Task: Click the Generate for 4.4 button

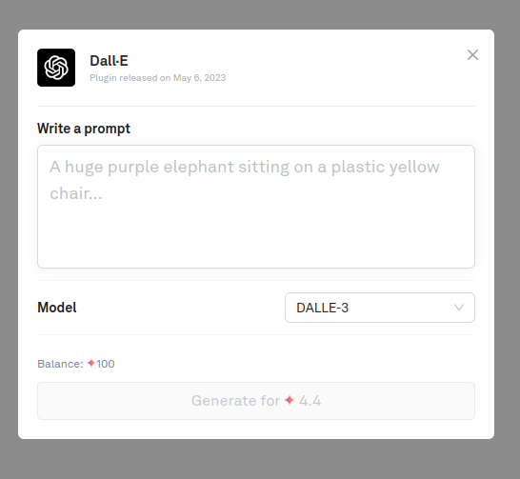Action: [256, 401]
